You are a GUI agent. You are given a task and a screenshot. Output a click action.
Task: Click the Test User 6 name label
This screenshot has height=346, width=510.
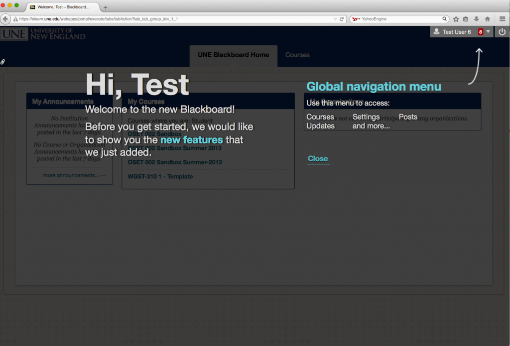pyautogui.click(x=457, y=32)
